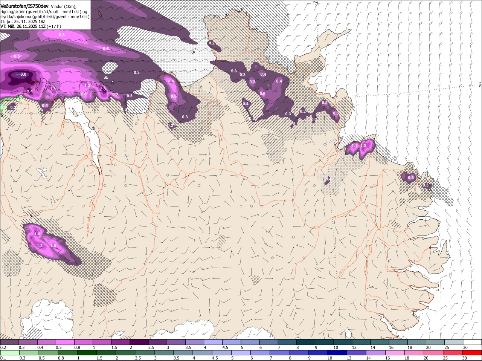The image size is (482, 361).
Task: Click the '1.8' value label on the map
Action: pyautogui.click(x=53, y=89)
